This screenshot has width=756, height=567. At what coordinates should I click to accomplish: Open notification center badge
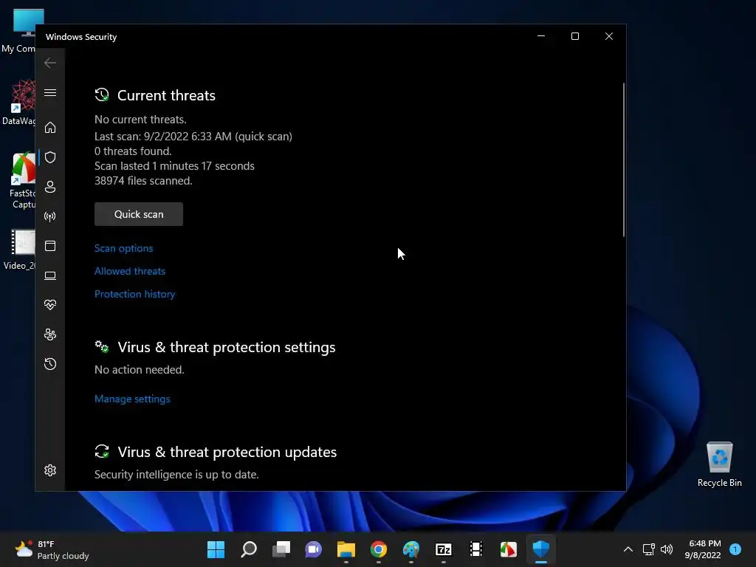735,549
